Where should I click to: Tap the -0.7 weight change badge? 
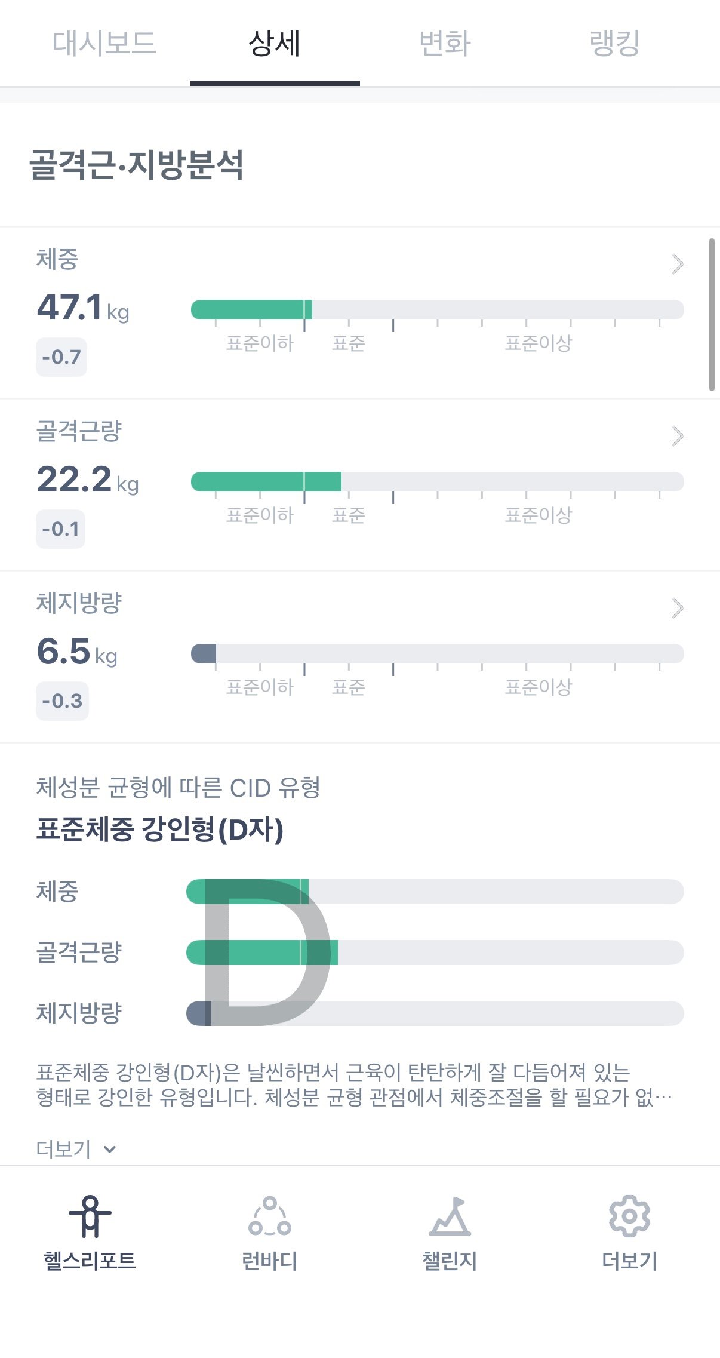(61, 357)
